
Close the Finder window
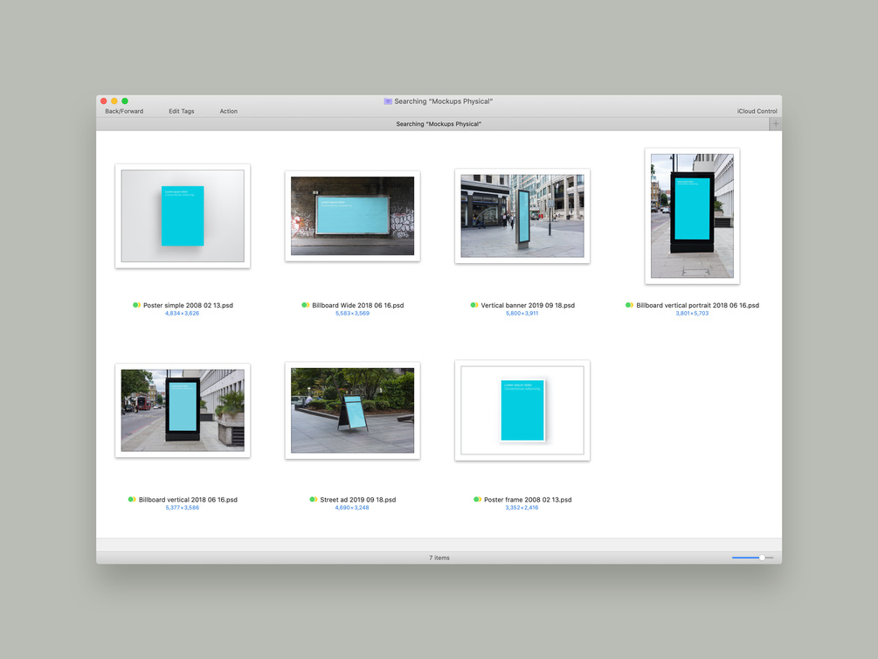(104, 101)
